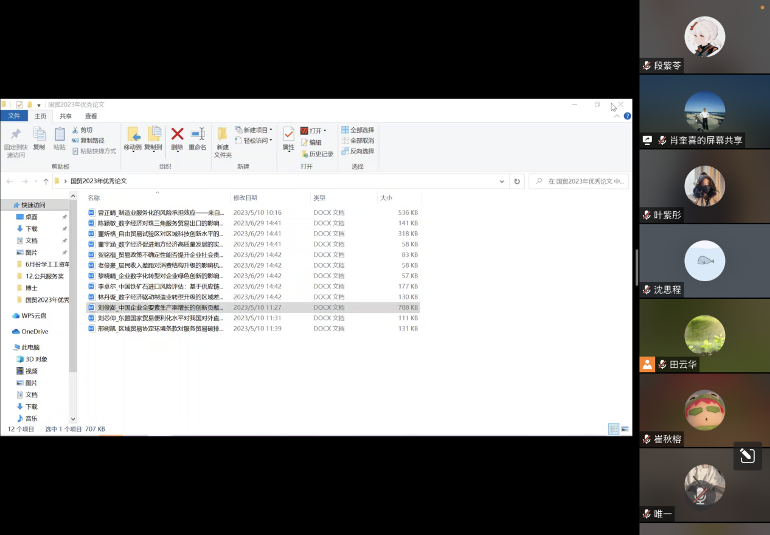Switch to details view in status bar
770x535 pixels.
614,429
